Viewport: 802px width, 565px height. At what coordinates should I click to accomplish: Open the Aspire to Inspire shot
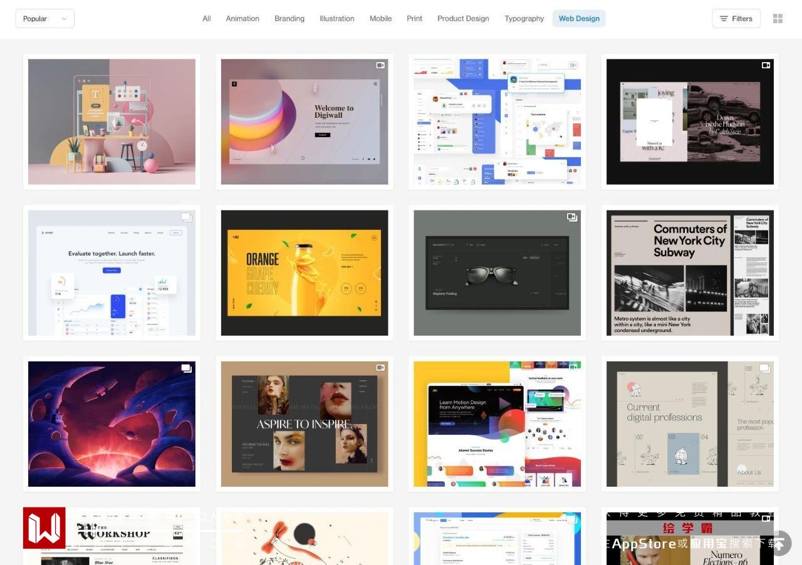tap(305, 424)
